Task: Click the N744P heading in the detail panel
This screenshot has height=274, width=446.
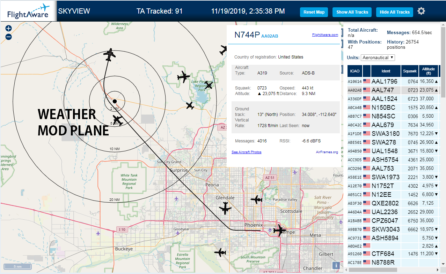Action: point(247,34)
